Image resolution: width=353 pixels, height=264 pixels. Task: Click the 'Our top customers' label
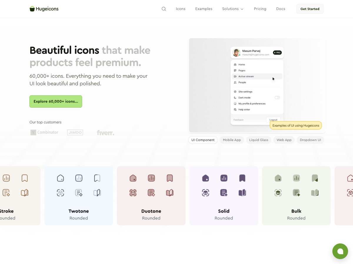pos(45,122)
